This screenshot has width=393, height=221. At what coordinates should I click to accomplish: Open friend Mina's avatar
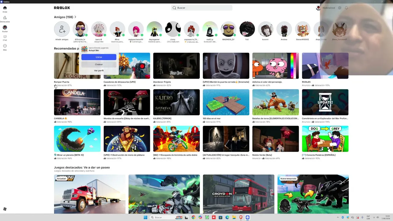pos(117,29)
